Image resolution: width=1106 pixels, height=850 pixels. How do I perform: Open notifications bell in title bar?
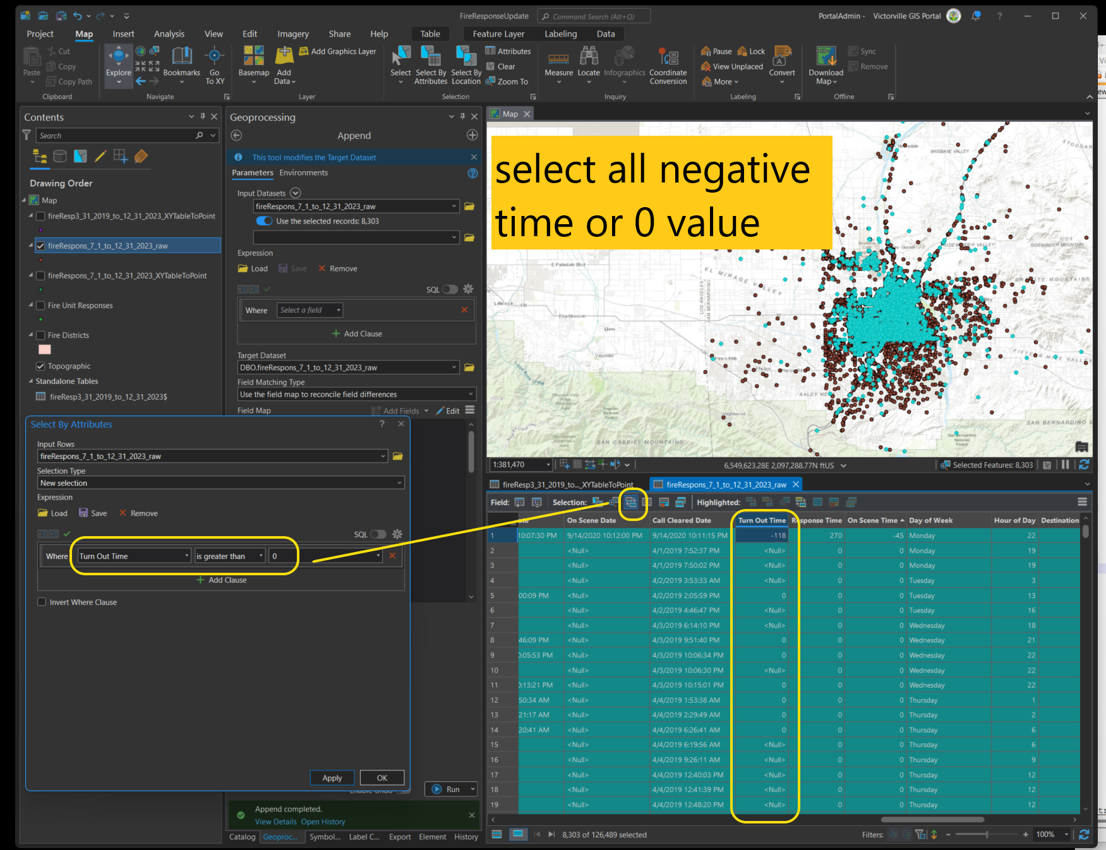976,16
